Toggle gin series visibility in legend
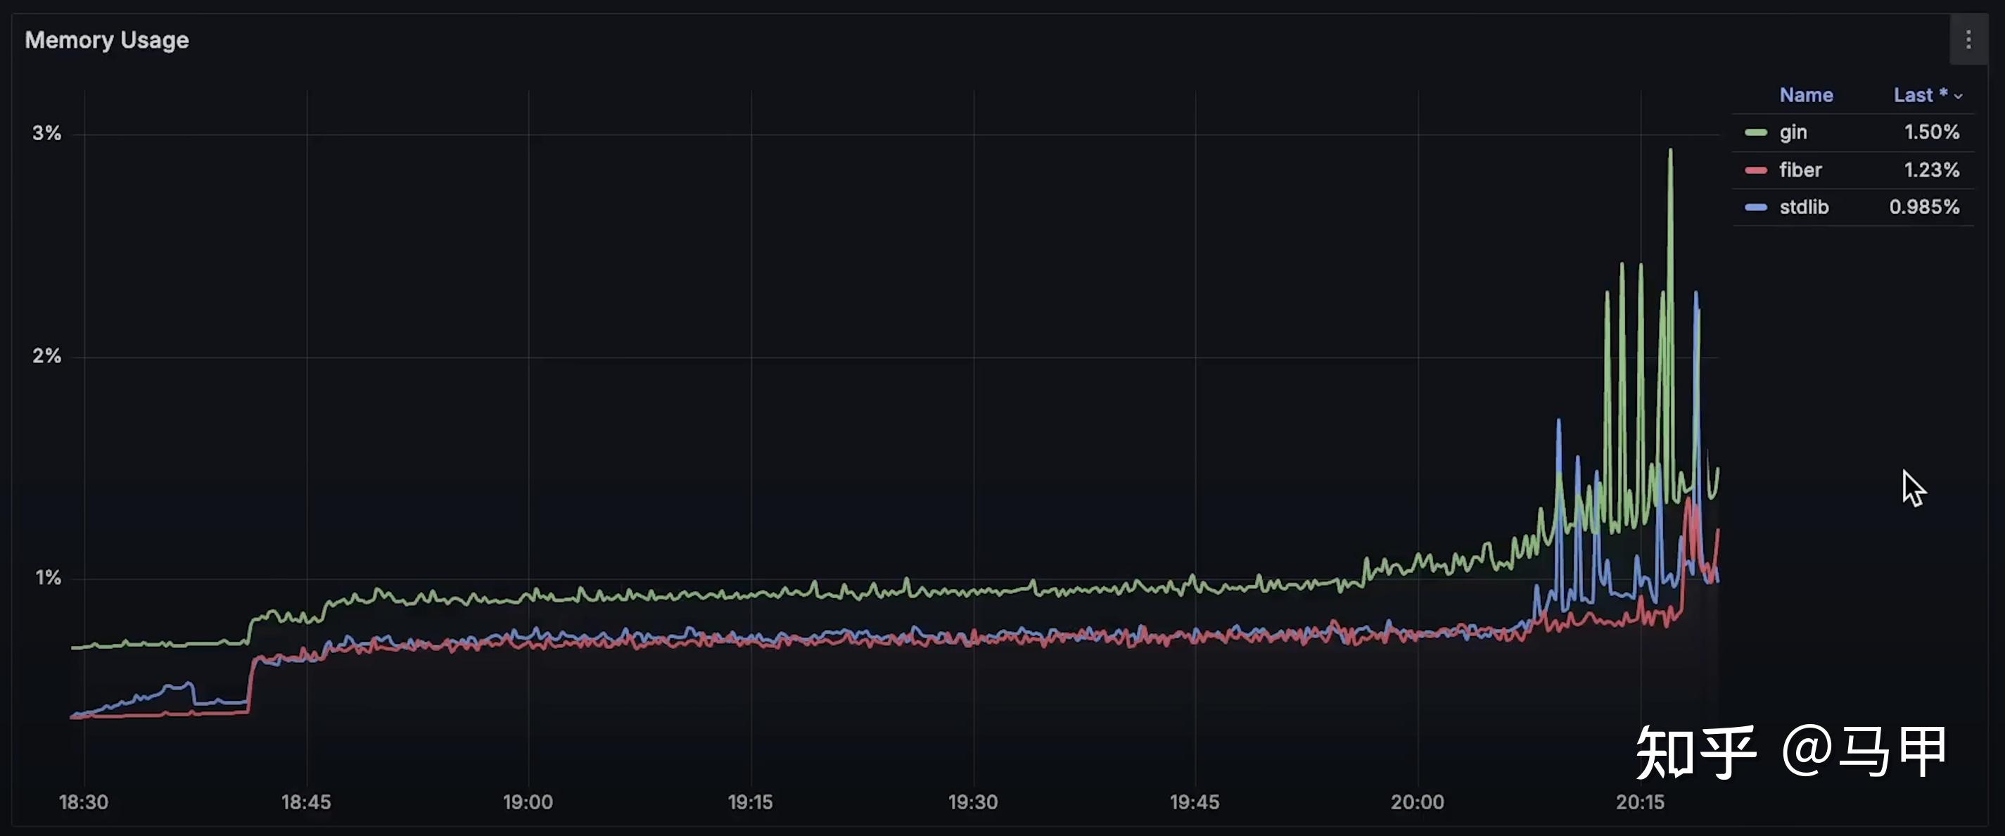Viewport: 2005px width, 836px height. pos(1793,132)
